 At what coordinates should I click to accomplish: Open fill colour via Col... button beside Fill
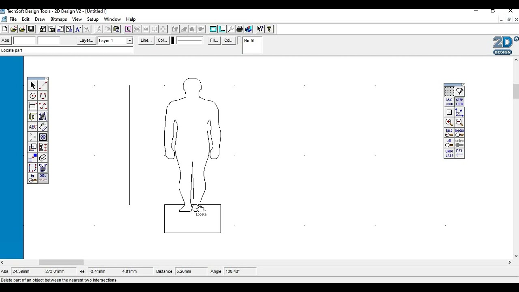click(229, 41)
